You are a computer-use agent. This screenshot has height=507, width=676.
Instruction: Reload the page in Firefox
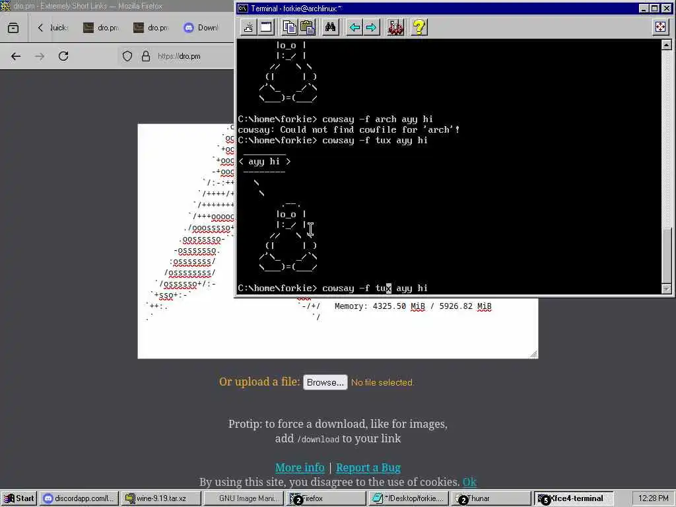pyautogui.click(x=63, y=56)
